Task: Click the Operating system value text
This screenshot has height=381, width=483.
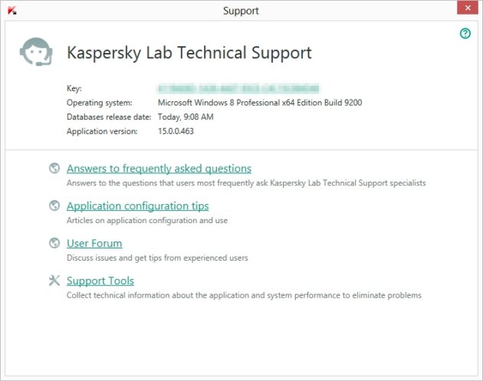Action: tap(260, 102)
